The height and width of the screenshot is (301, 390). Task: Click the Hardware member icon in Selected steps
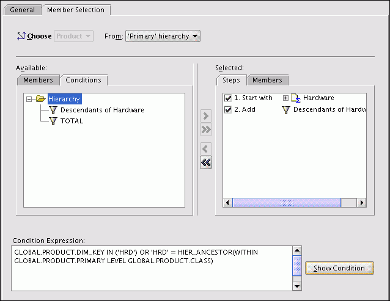(295, 98)
